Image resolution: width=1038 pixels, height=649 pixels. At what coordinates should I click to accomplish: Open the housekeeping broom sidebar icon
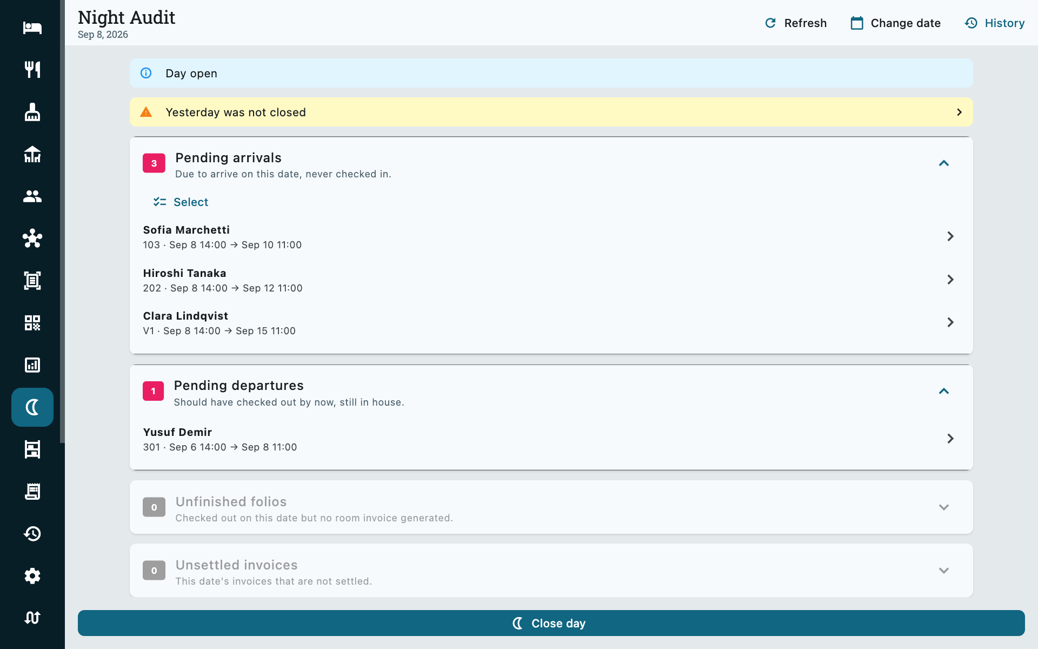[x=32, y=112]
